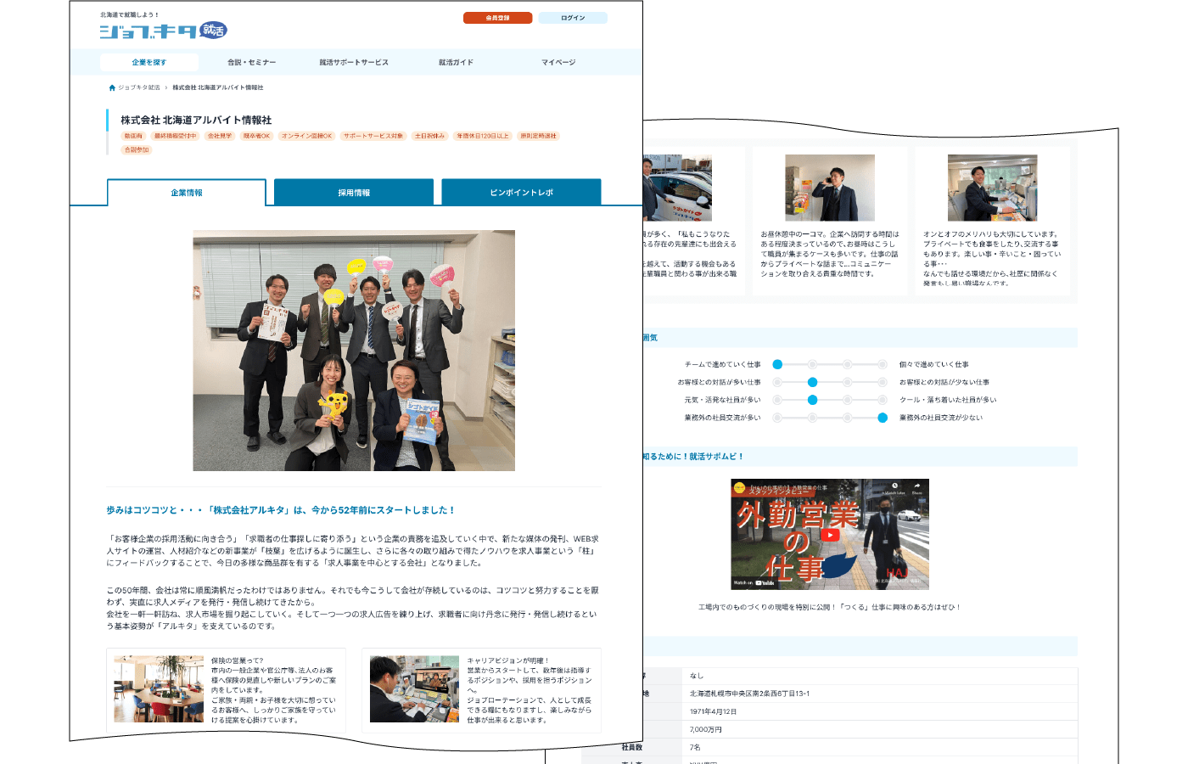Click the Watch later clock icon on video

894,486
